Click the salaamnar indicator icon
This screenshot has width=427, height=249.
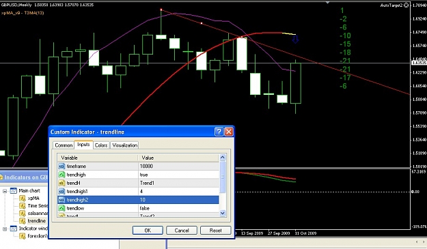tap(23, 214)
